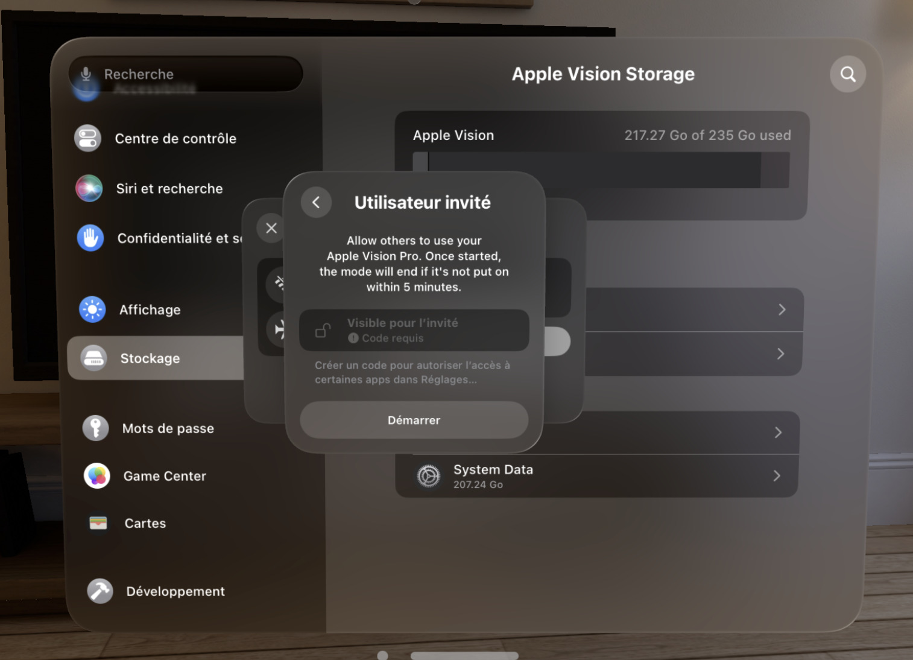
Task: Click the window grab bar at the bottom
Action: click(x=464, y=656)
